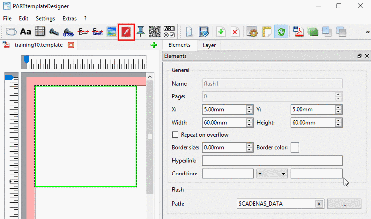
Task: Select the ellipse shape tool
Action: coord(11,32)
